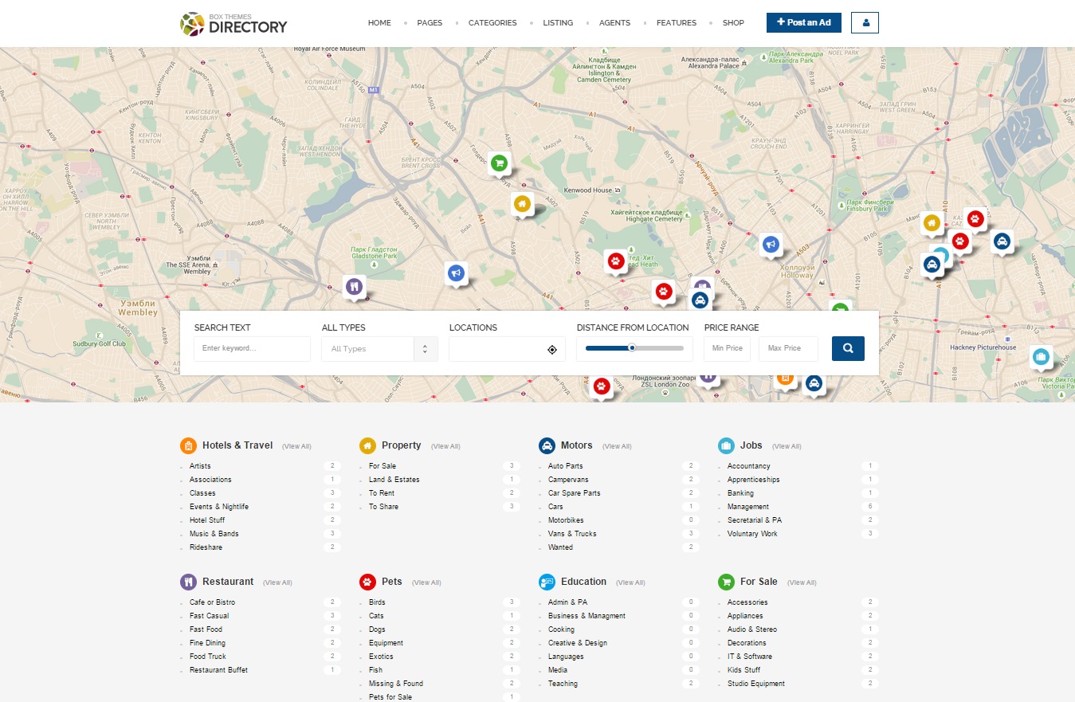Screen dimensions: 1075x702
Task: Select the yellow home marker near Kenwood House
Action: coord(522,205)
